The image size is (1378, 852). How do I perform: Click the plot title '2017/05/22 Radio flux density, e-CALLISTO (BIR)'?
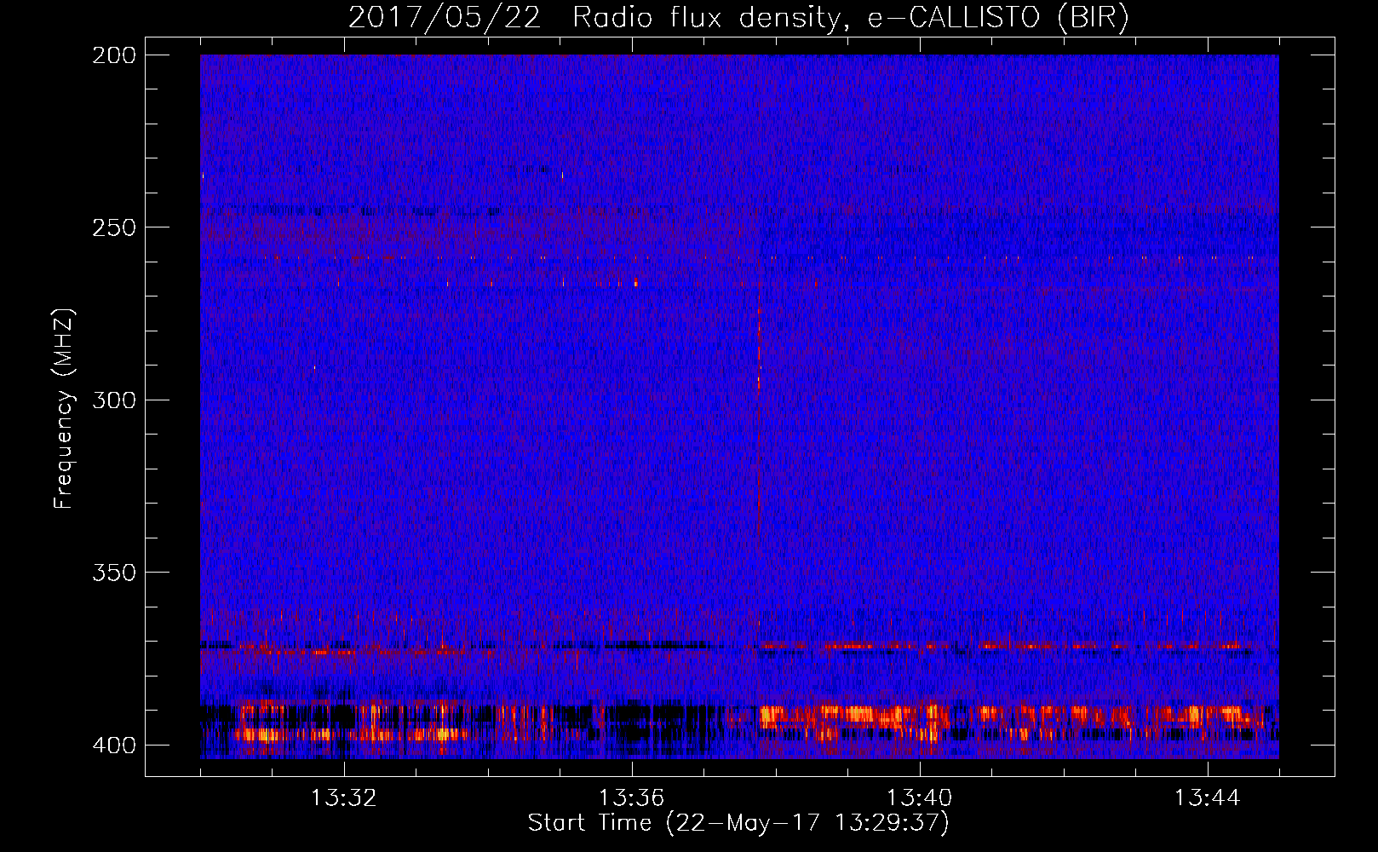[x=738, y=17]
